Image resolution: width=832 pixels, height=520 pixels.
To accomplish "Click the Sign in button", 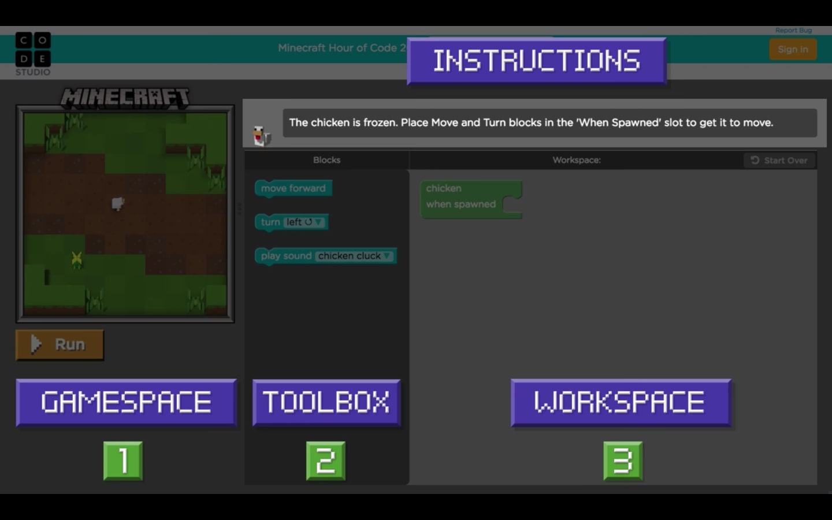I will [793, 50].
